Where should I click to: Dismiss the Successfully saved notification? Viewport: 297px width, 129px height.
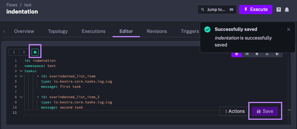(x=288, y=29)
